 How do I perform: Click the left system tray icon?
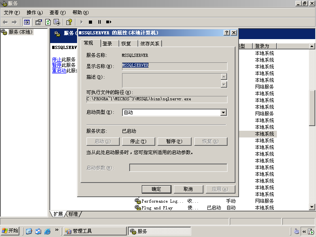(297, 231)
